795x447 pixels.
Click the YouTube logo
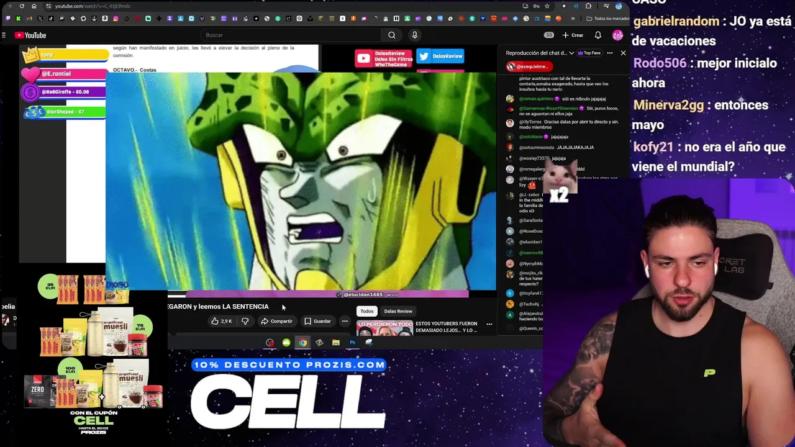(30, 35)
